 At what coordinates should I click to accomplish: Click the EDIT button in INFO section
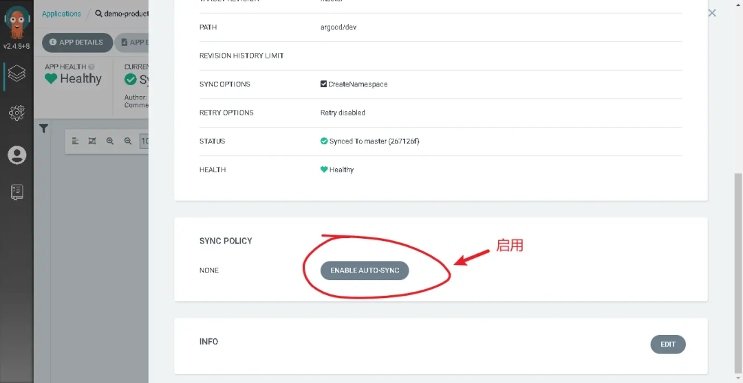(x=667, y=345)
